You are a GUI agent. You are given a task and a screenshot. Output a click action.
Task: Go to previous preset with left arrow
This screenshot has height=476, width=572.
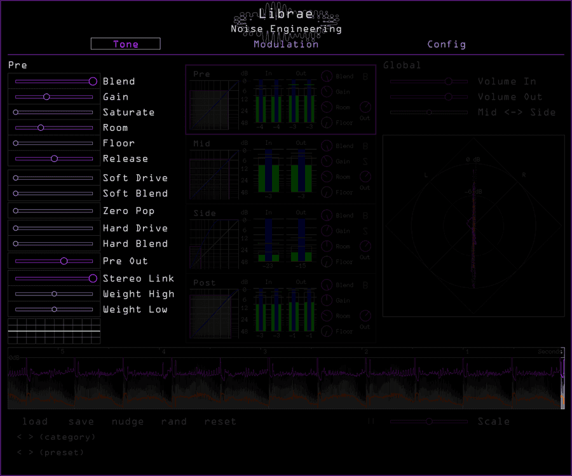pyautogui.click(x=19, y=452)
